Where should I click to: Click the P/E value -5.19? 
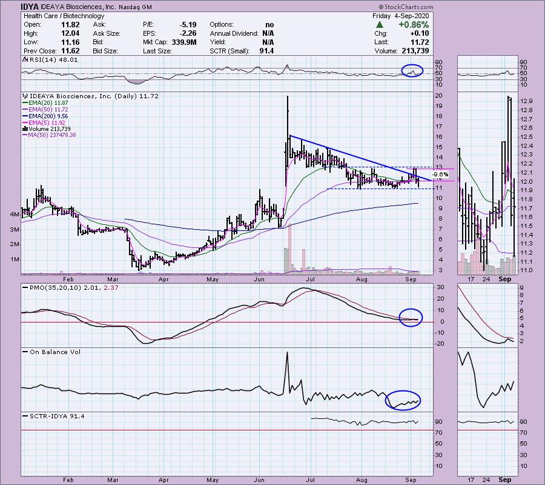[188, 25]
